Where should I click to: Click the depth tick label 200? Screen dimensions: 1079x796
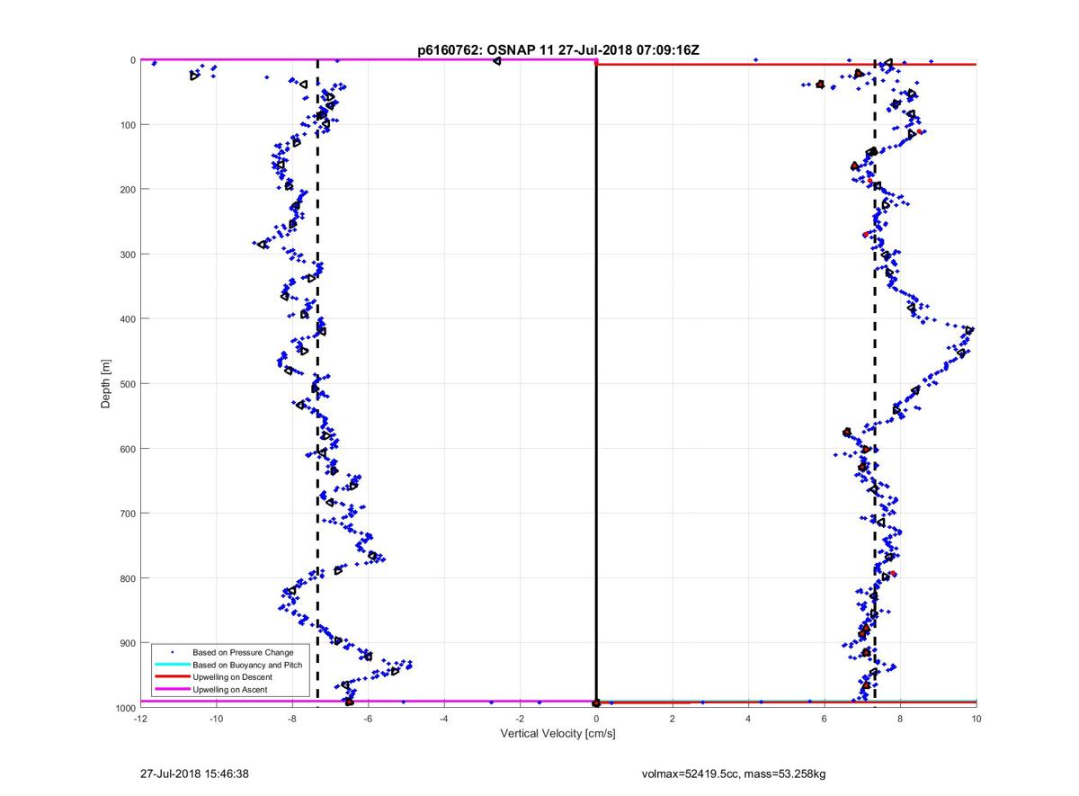click(x=128, y=189)
